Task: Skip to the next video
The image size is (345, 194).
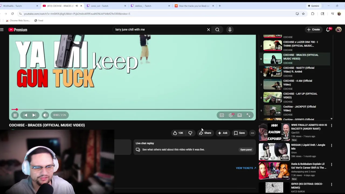Action: tap(34, 115)
